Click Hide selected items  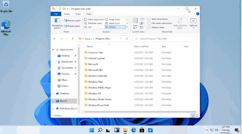pyautogui.click(x=180, y=23)
